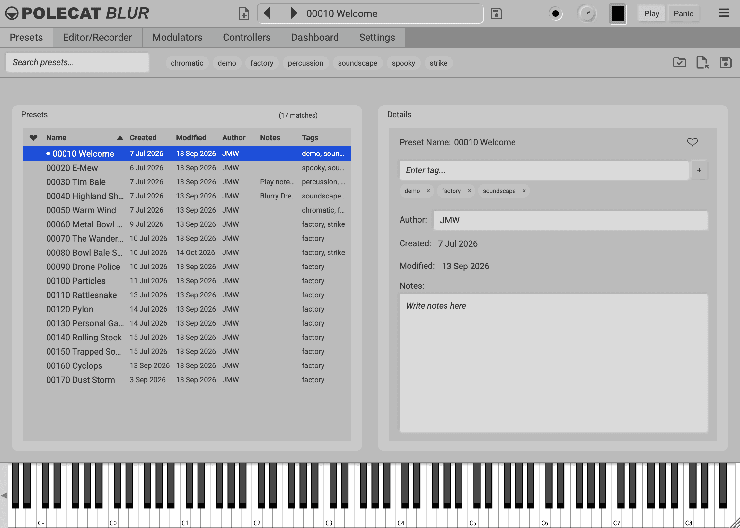Go to previous preset with left arrow
Viewport: 740px width, 528px height.
[267, 13]
